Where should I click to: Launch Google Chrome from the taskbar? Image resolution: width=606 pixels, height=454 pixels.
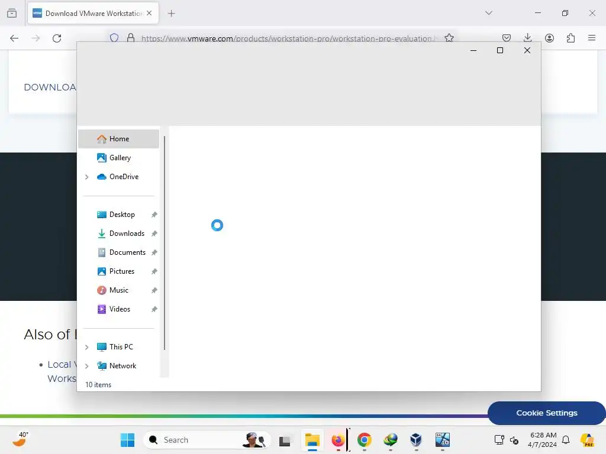pos(365,440)
